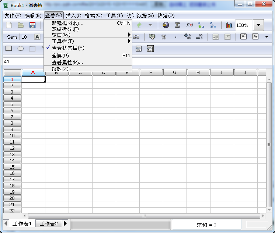Open the zoom percentage dropdown arrow

[x=258, y=25]
